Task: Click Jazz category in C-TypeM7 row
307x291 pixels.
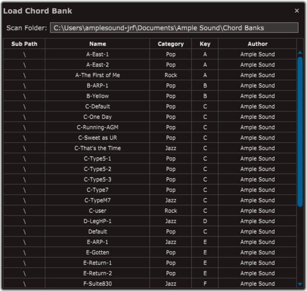Action: pos(171,200)
